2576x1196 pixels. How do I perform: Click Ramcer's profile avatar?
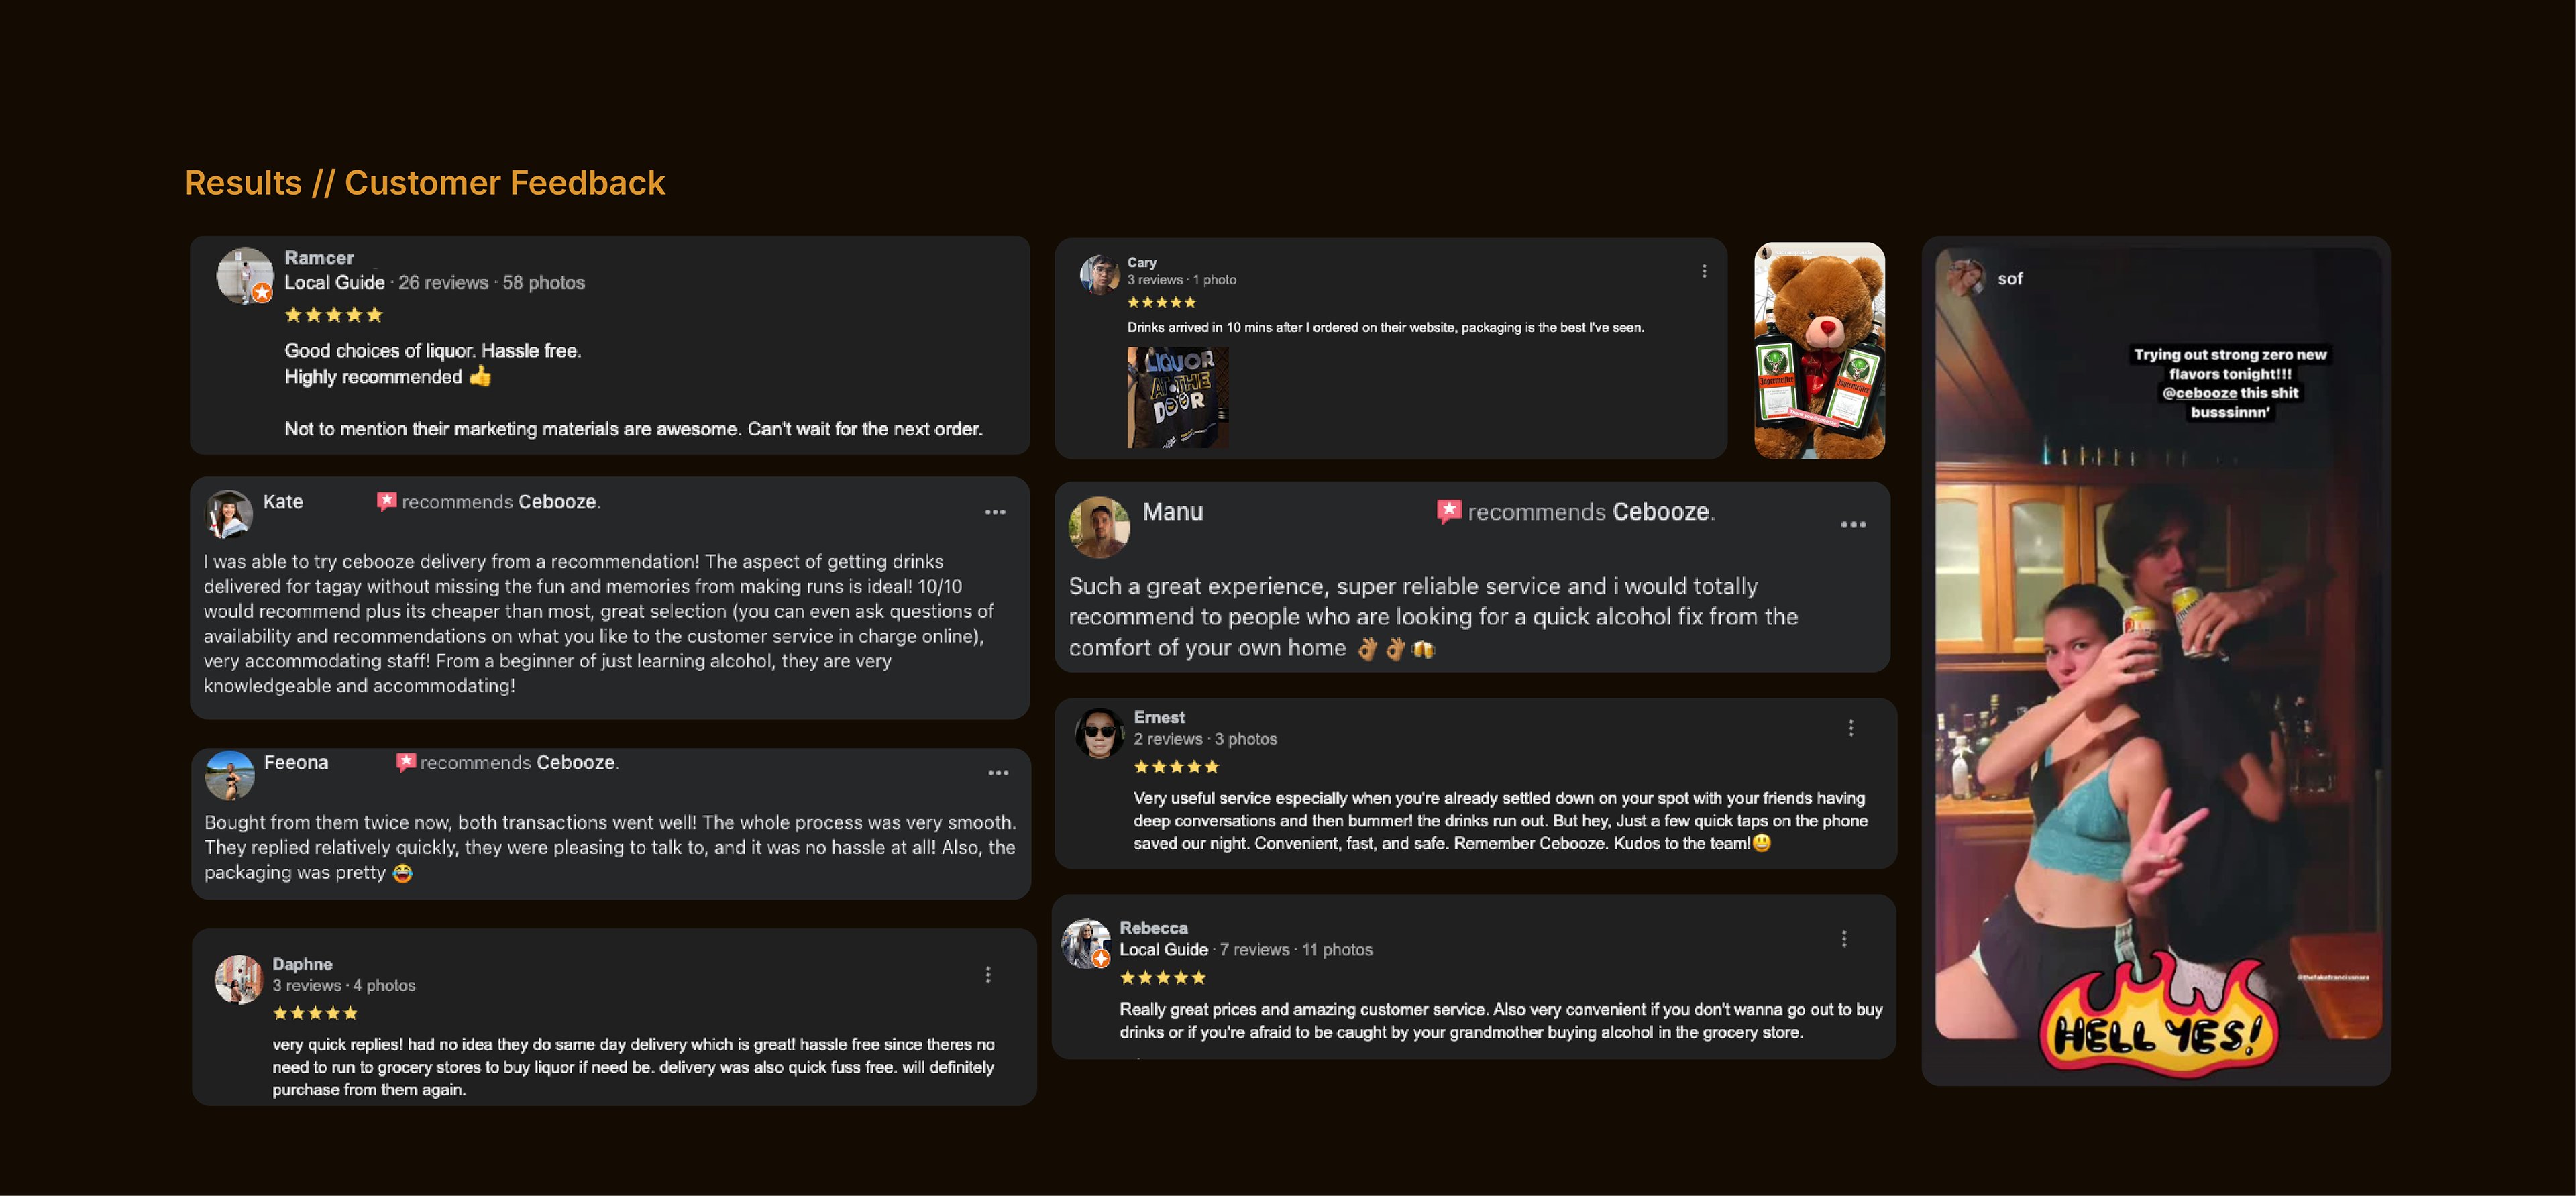[245, 276]
